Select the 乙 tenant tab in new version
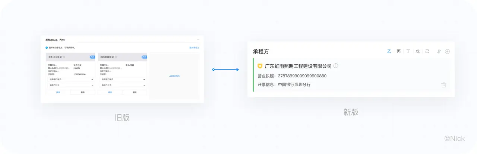The width and height of the screenshot is (477, 154). point(389,51)
